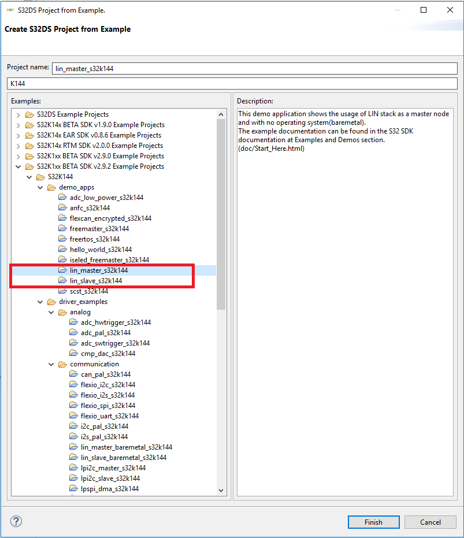Select i2c_pal_s32k144 folder icon
This screenshot has width=464, height=538.
(73, 426)
